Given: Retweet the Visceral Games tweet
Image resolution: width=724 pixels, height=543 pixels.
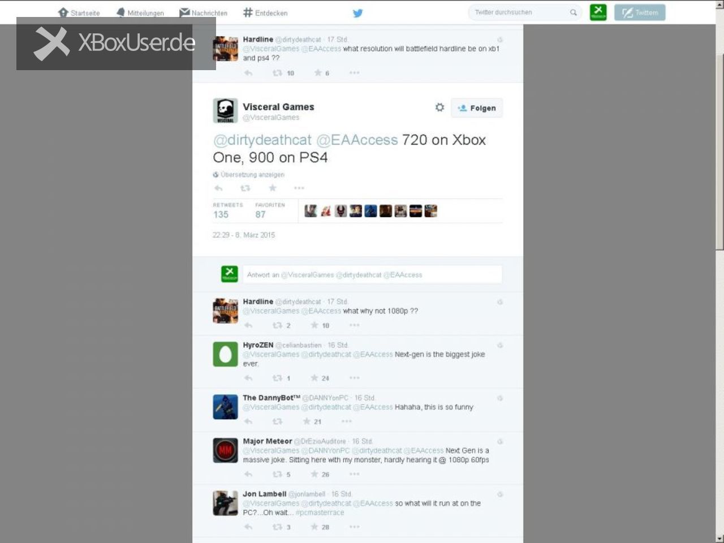Looking at the screenshot, I should (x=245, y=188).
